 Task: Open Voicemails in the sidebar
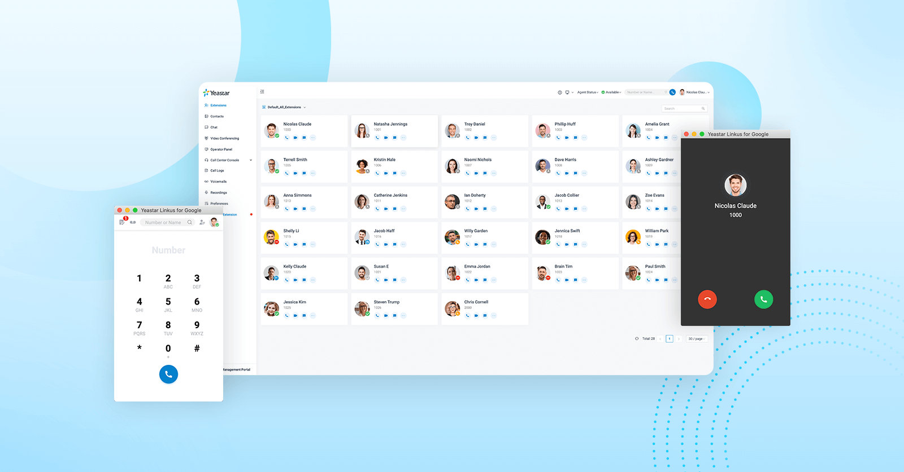[x=218, y=182]
